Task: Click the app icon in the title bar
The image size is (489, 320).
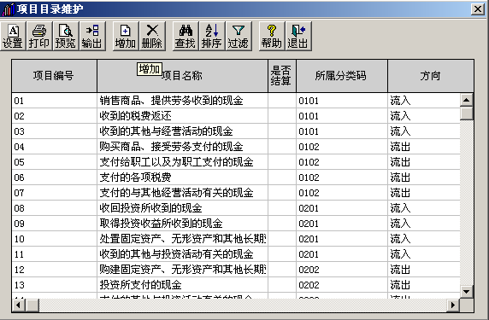Action: coord(8,9)
